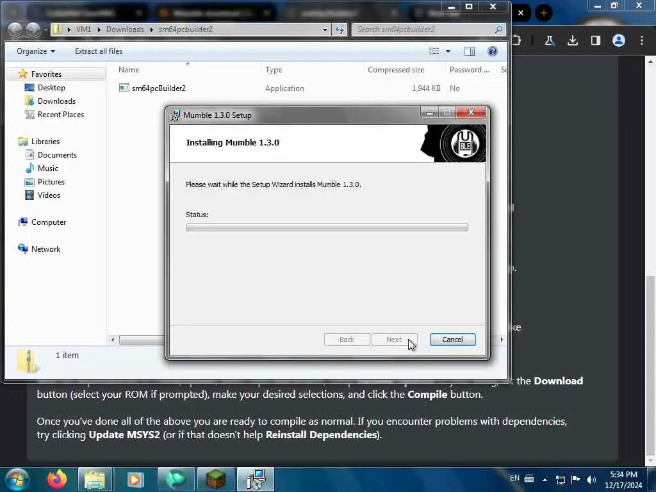
Task: Click the search magnifier icon
Action: click(498, 29)
